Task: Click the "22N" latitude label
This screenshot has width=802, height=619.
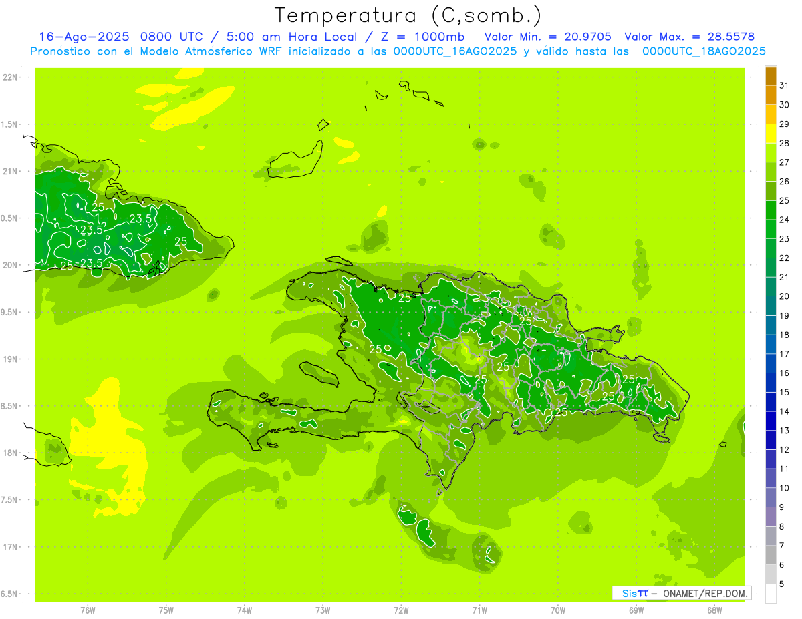Action: 10,77
